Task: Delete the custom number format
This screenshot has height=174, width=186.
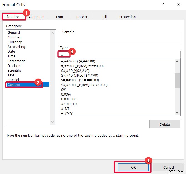Action: pyautogui.click(x=165, y=124)
